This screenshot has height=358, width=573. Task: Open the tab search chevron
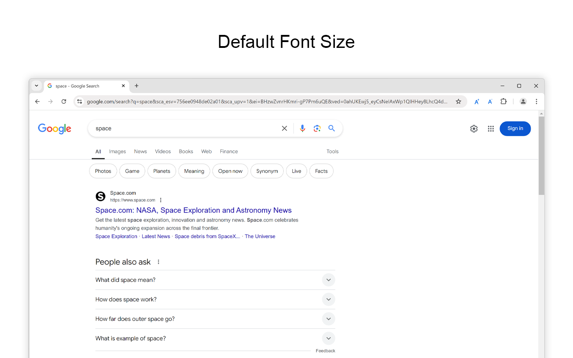tap(36, 85)
